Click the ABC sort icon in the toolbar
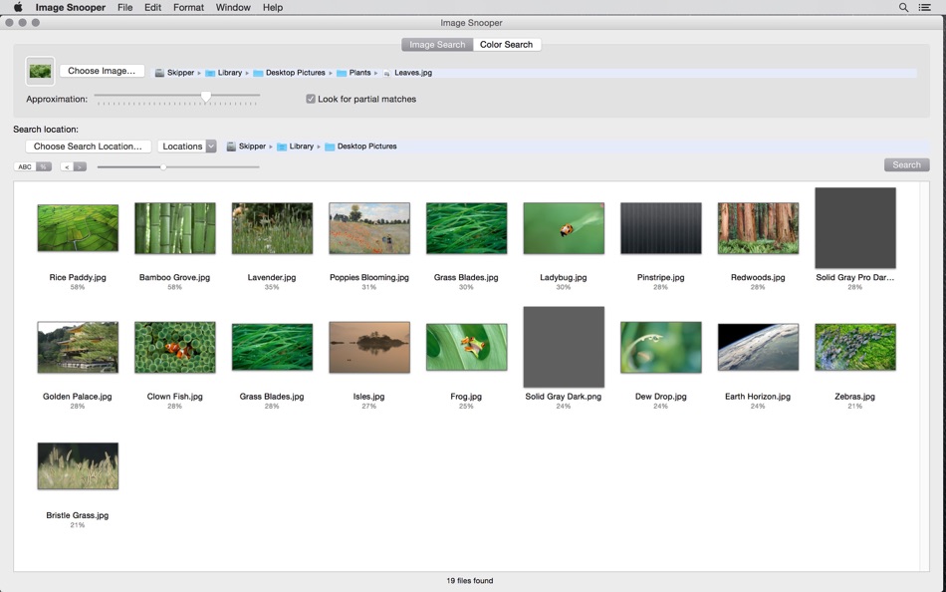This screenshot has height=592, width=946. pyautogui.click(x=24, y=165)
